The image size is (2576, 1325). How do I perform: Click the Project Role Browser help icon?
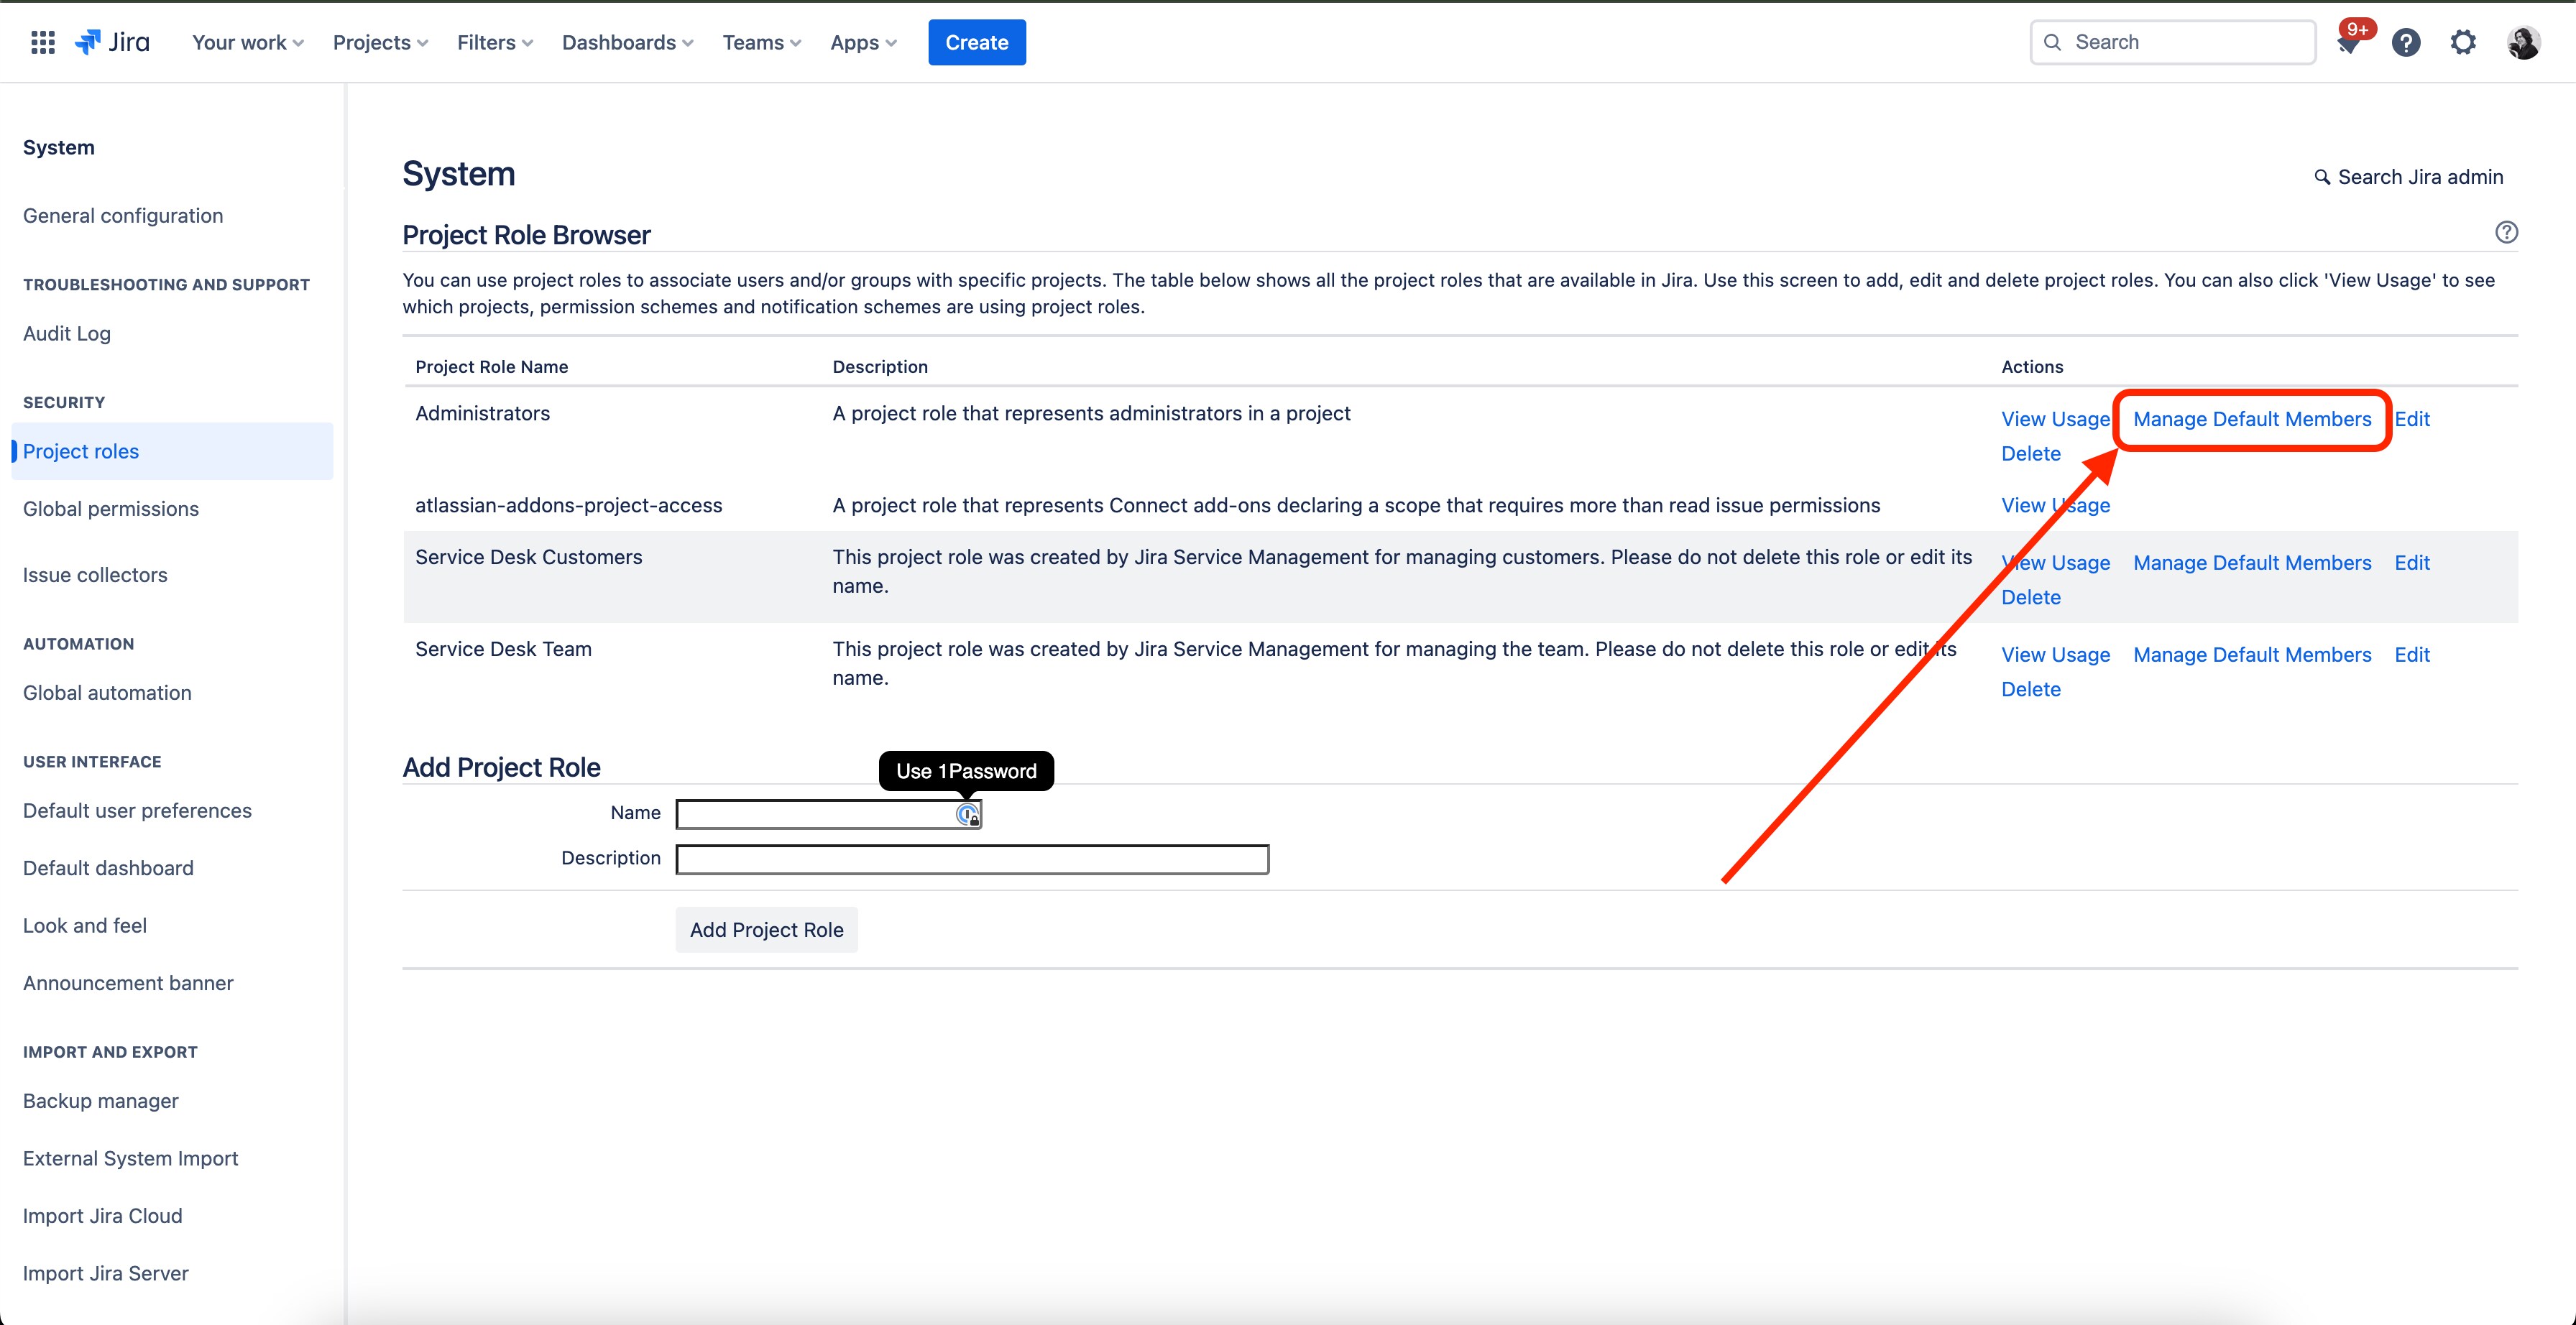coord(2506,232)
